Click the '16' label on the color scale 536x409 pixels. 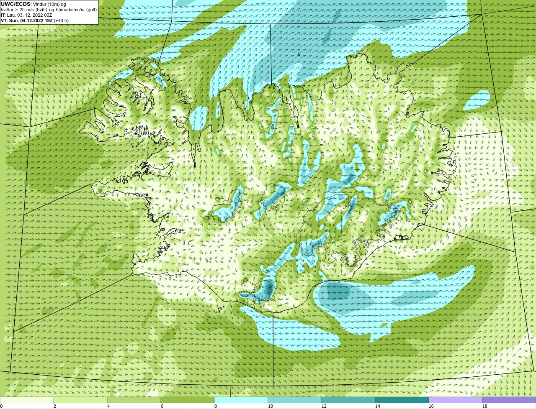click(431, 406)
